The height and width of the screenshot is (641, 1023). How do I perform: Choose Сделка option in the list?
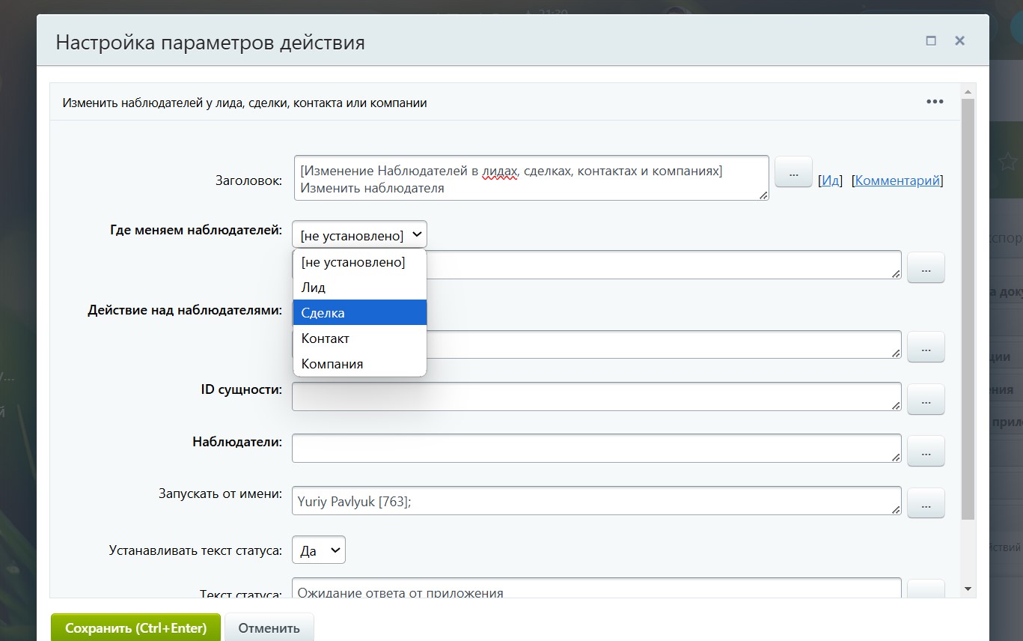click(323, 313)
